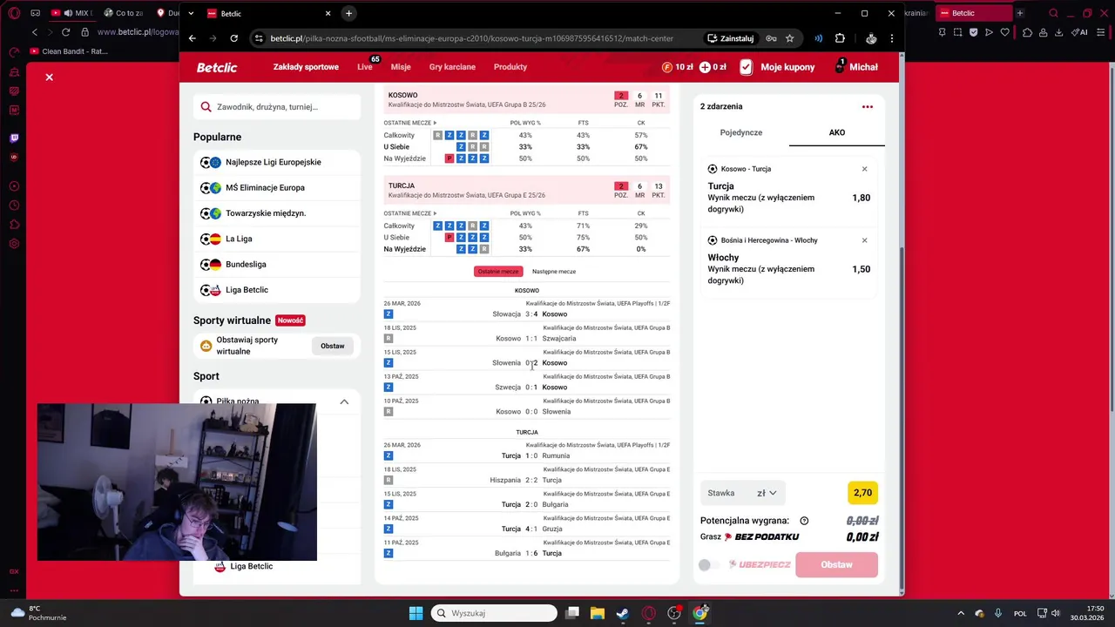Open Najlepsze Ligi Europejskie
This screenshot has width=1115, height=627.
pyautogui.click(x=277, y=162)
